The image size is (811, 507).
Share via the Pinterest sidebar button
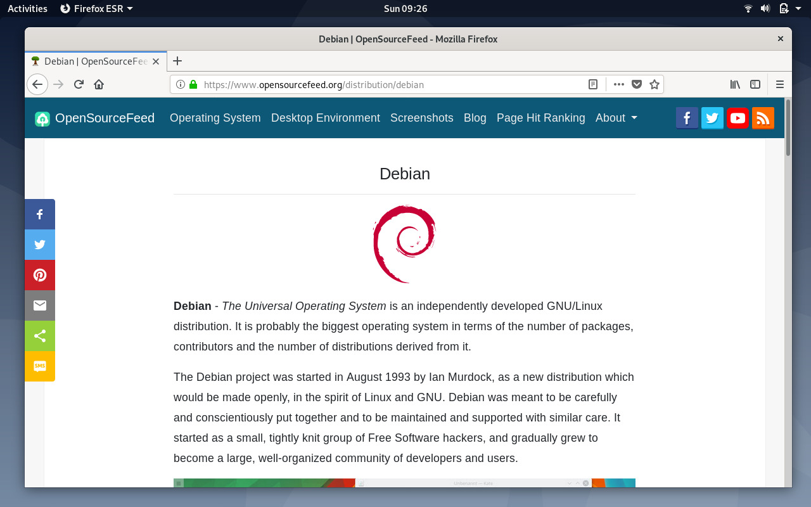pos(40,275)
